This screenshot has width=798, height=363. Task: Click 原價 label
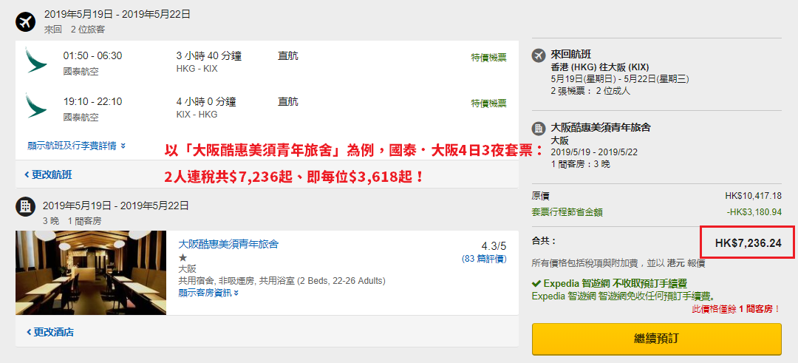tap(540, 196)
